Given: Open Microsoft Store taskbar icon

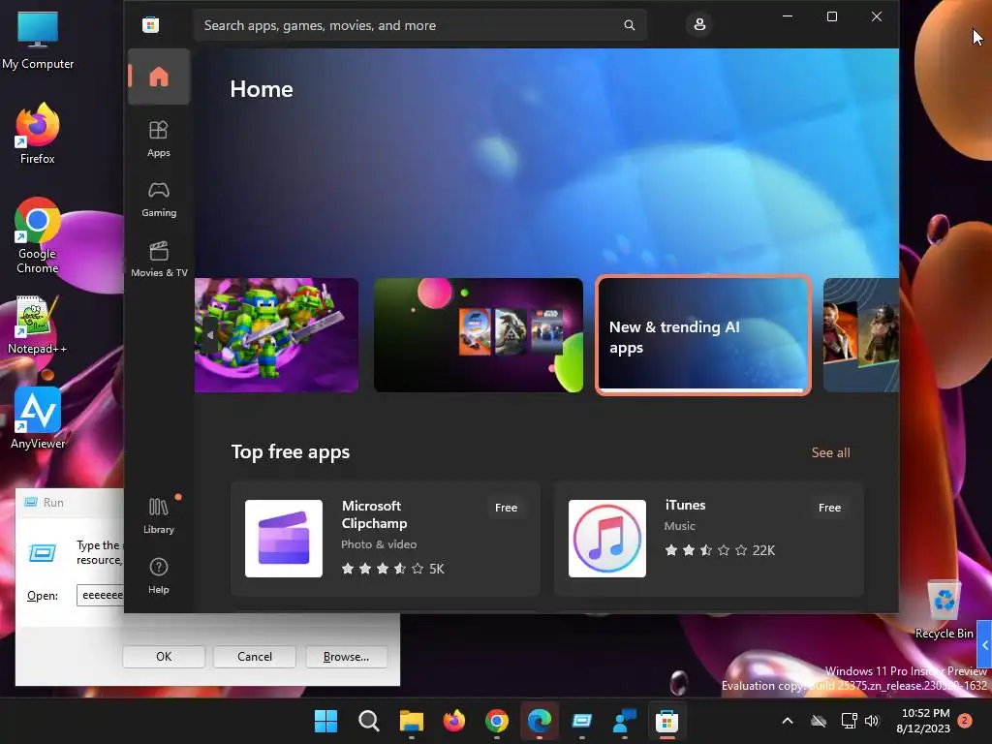Looking at the screenshot, I should point(666,721).
